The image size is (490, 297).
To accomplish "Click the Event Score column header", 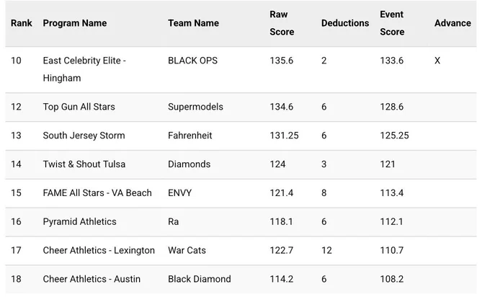I will pyautogui.click(x=392, y=23).
